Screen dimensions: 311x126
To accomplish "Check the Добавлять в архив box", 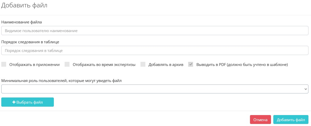I will (143, 64).
